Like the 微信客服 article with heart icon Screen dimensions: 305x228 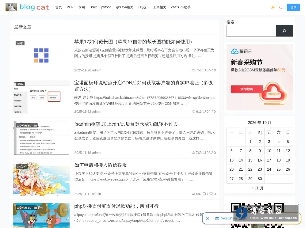(x=211, y=194)
